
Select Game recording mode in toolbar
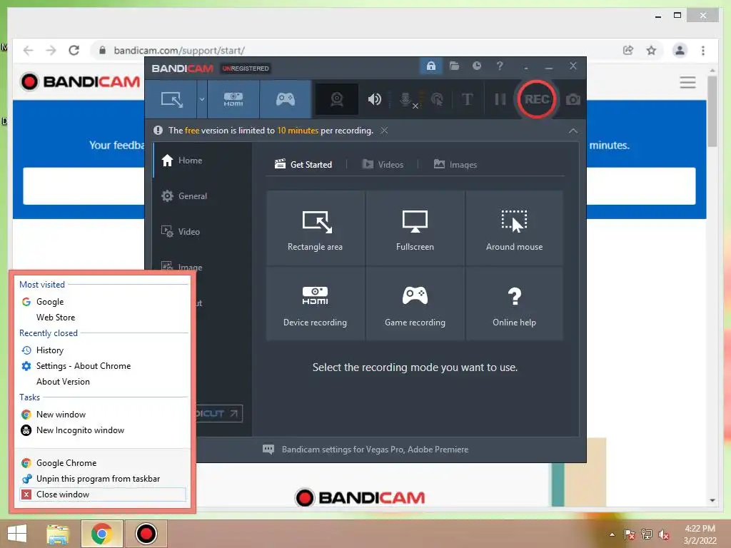tap(286, 99)
